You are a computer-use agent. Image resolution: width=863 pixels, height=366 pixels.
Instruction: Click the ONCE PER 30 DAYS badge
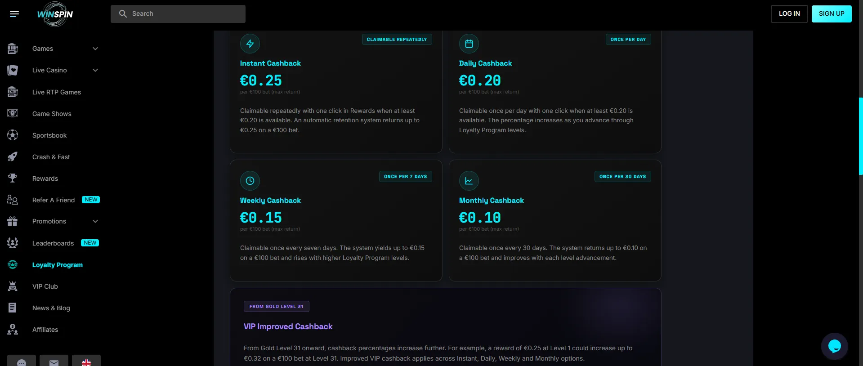[x=623, y=177]
